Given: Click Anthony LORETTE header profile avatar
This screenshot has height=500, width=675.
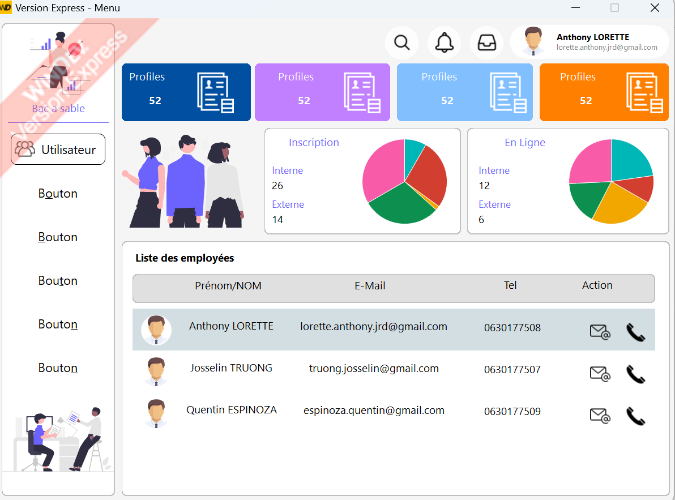Looking at the screenshot, I should [533, 41].
